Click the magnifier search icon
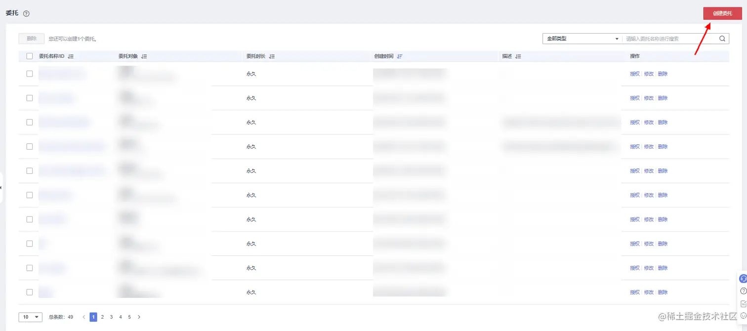The width and height of the screenshot is (747, 331). point(722,39)
